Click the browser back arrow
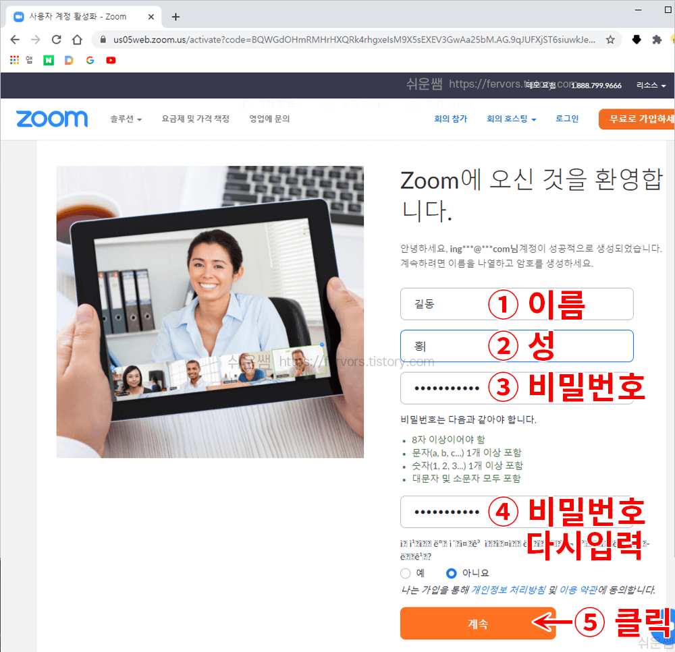The height and width of the screenshot is (652, 675). [x=15, y=40]
